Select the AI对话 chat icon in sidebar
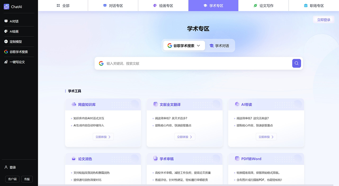Viewport: 339px width, 186px height. point(6,21)
